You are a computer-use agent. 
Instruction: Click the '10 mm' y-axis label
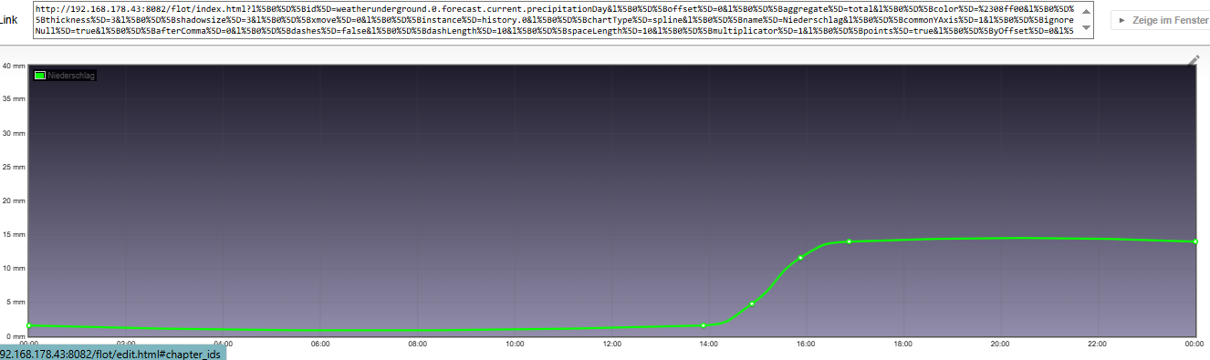click(x=13, y=268)
